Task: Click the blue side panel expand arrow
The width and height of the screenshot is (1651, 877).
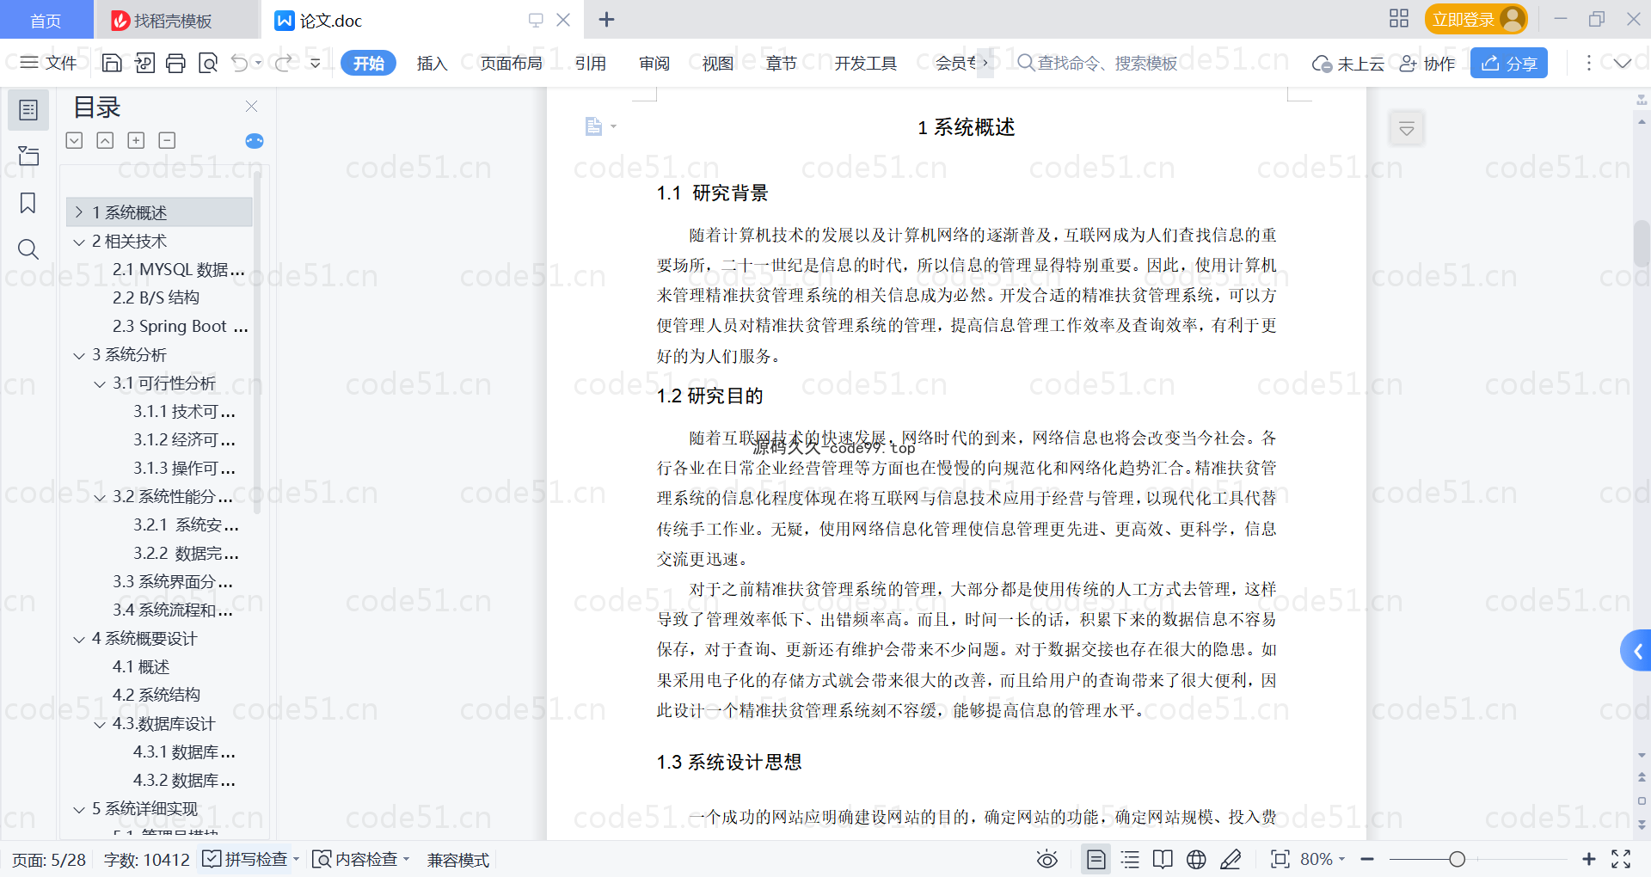Action: (1636, 651)
